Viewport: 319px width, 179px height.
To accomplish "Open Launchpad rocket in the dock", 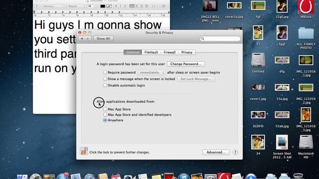I will pyautogui.click(x=36, y=176).
